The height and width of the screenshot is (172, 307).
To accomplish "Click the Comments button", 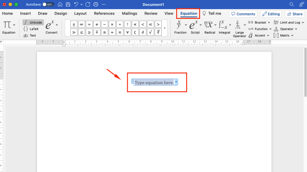I will [243, 14].
